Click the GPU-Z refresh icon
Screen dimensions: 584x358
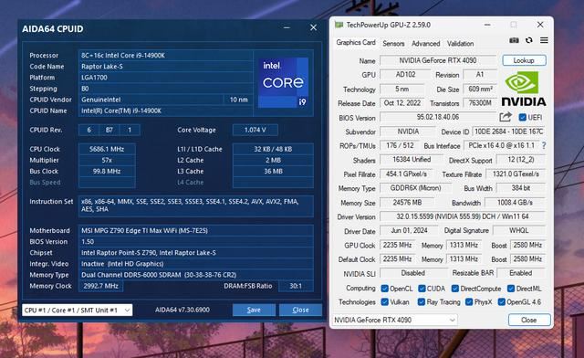[x=529, y=40]
